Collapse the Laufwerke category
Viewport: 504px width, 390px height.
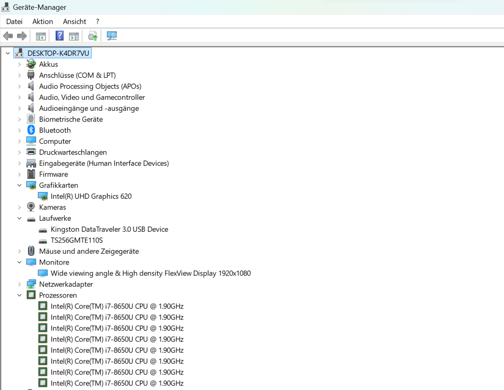pos(19,218)
